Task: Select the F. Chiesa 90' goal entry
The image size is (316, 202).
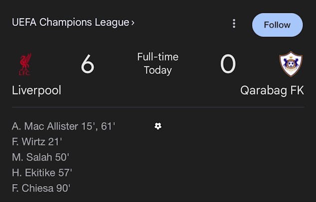Action: click(x=41, y=188)
